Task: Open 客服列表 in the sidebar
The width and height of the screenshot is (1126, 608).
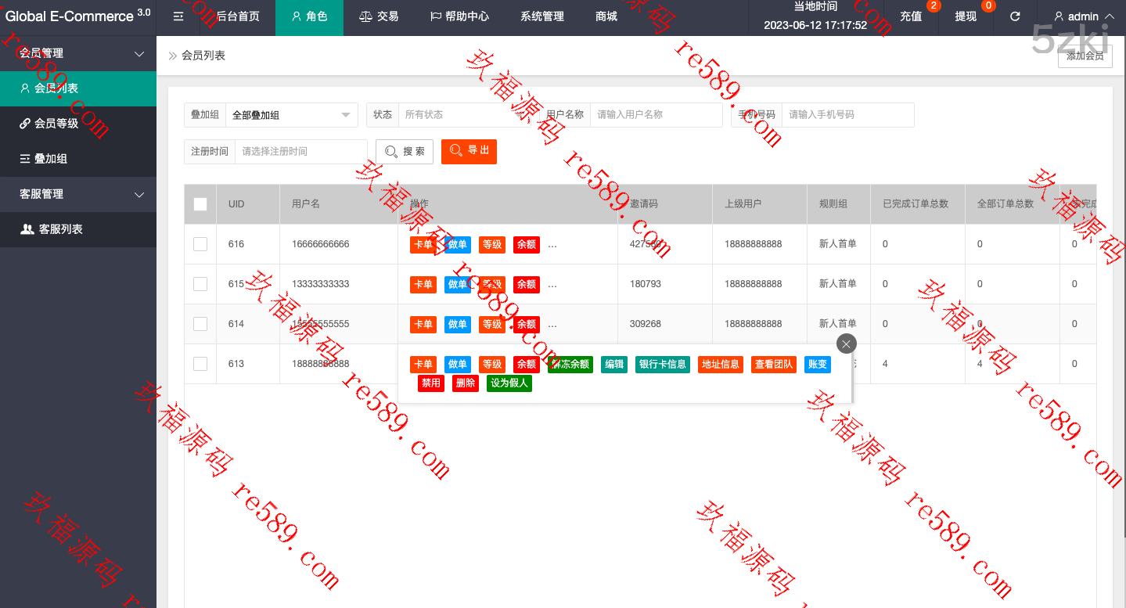Action: coord(60,228)
